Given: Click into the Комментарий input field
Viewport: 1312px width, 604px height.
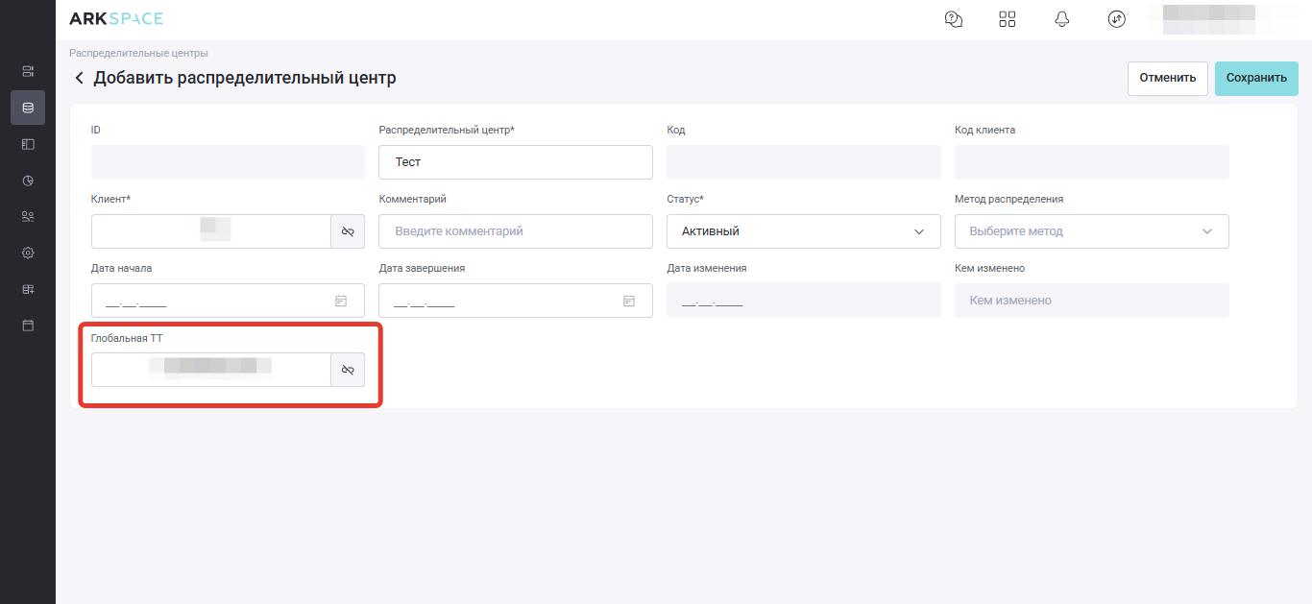Looking at the screenshot, I should pos(515,231).
